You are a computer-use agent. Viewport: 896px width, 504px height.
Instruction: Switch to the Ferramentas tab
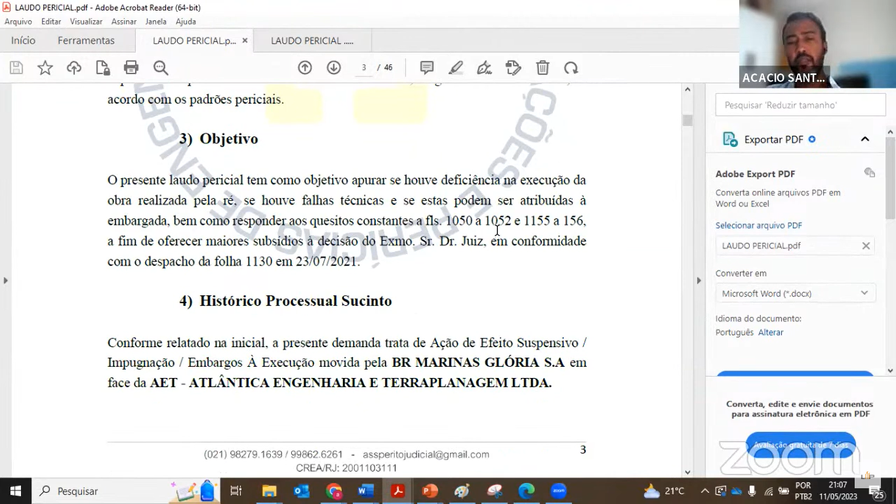86,41
